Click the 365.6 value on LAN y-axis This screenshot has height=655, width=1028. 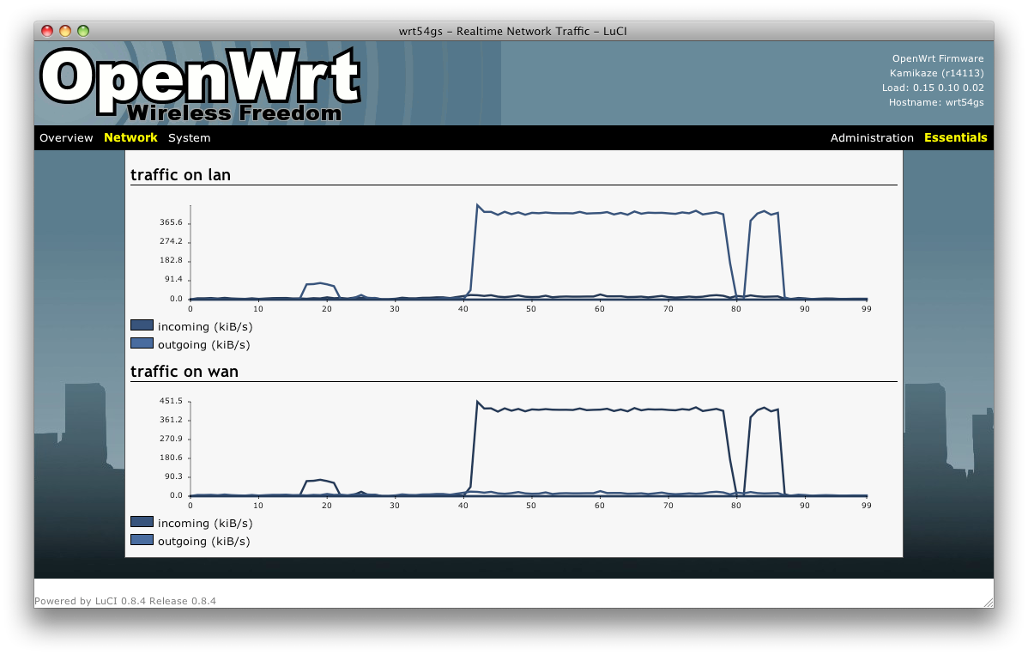click(171, 222)
